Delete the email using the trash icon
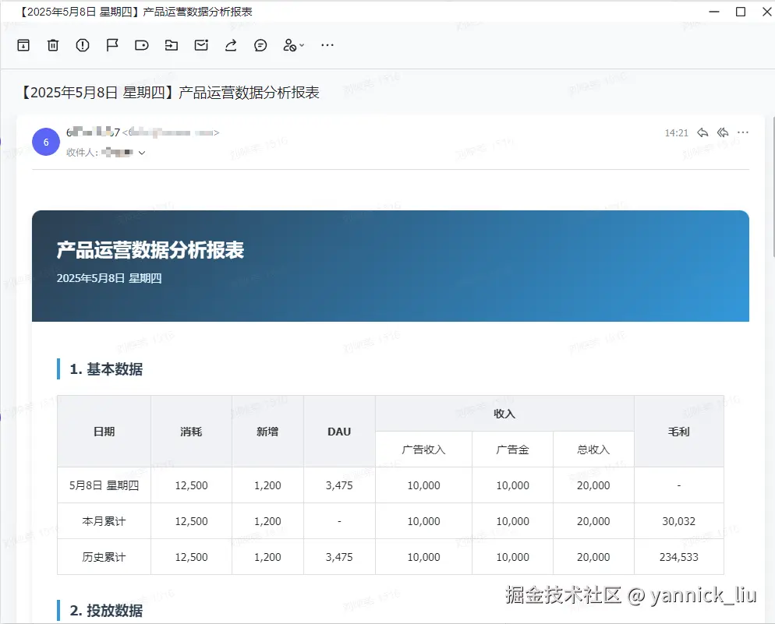The width and height of the screenshot is (775, 624). pyautogui.click(x=53, y=45)
